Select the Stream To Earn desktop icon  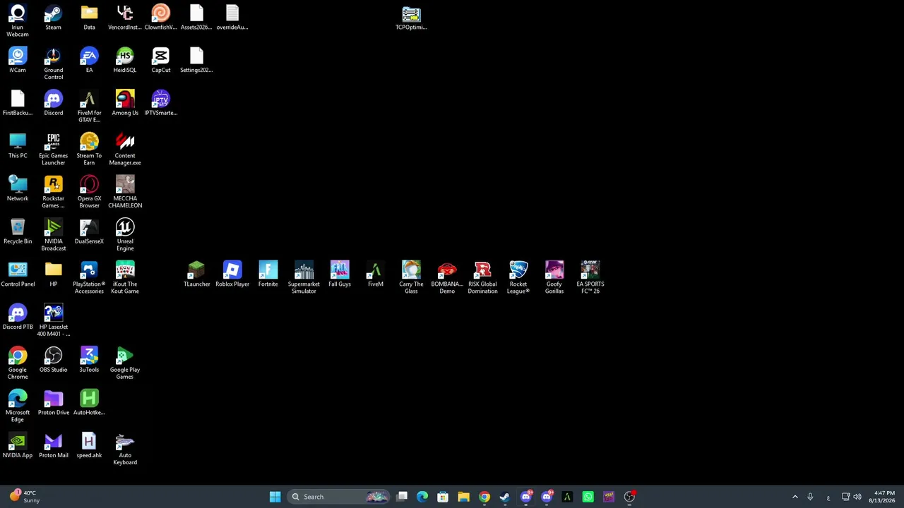pos(89,150)
